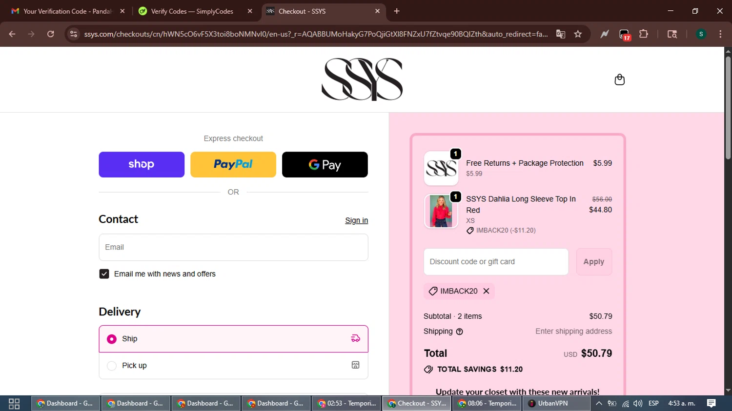This screenshot has height=411, width=732.
Task: Open network Wi-Fi tray icon
Action: [x=625, y=404]
